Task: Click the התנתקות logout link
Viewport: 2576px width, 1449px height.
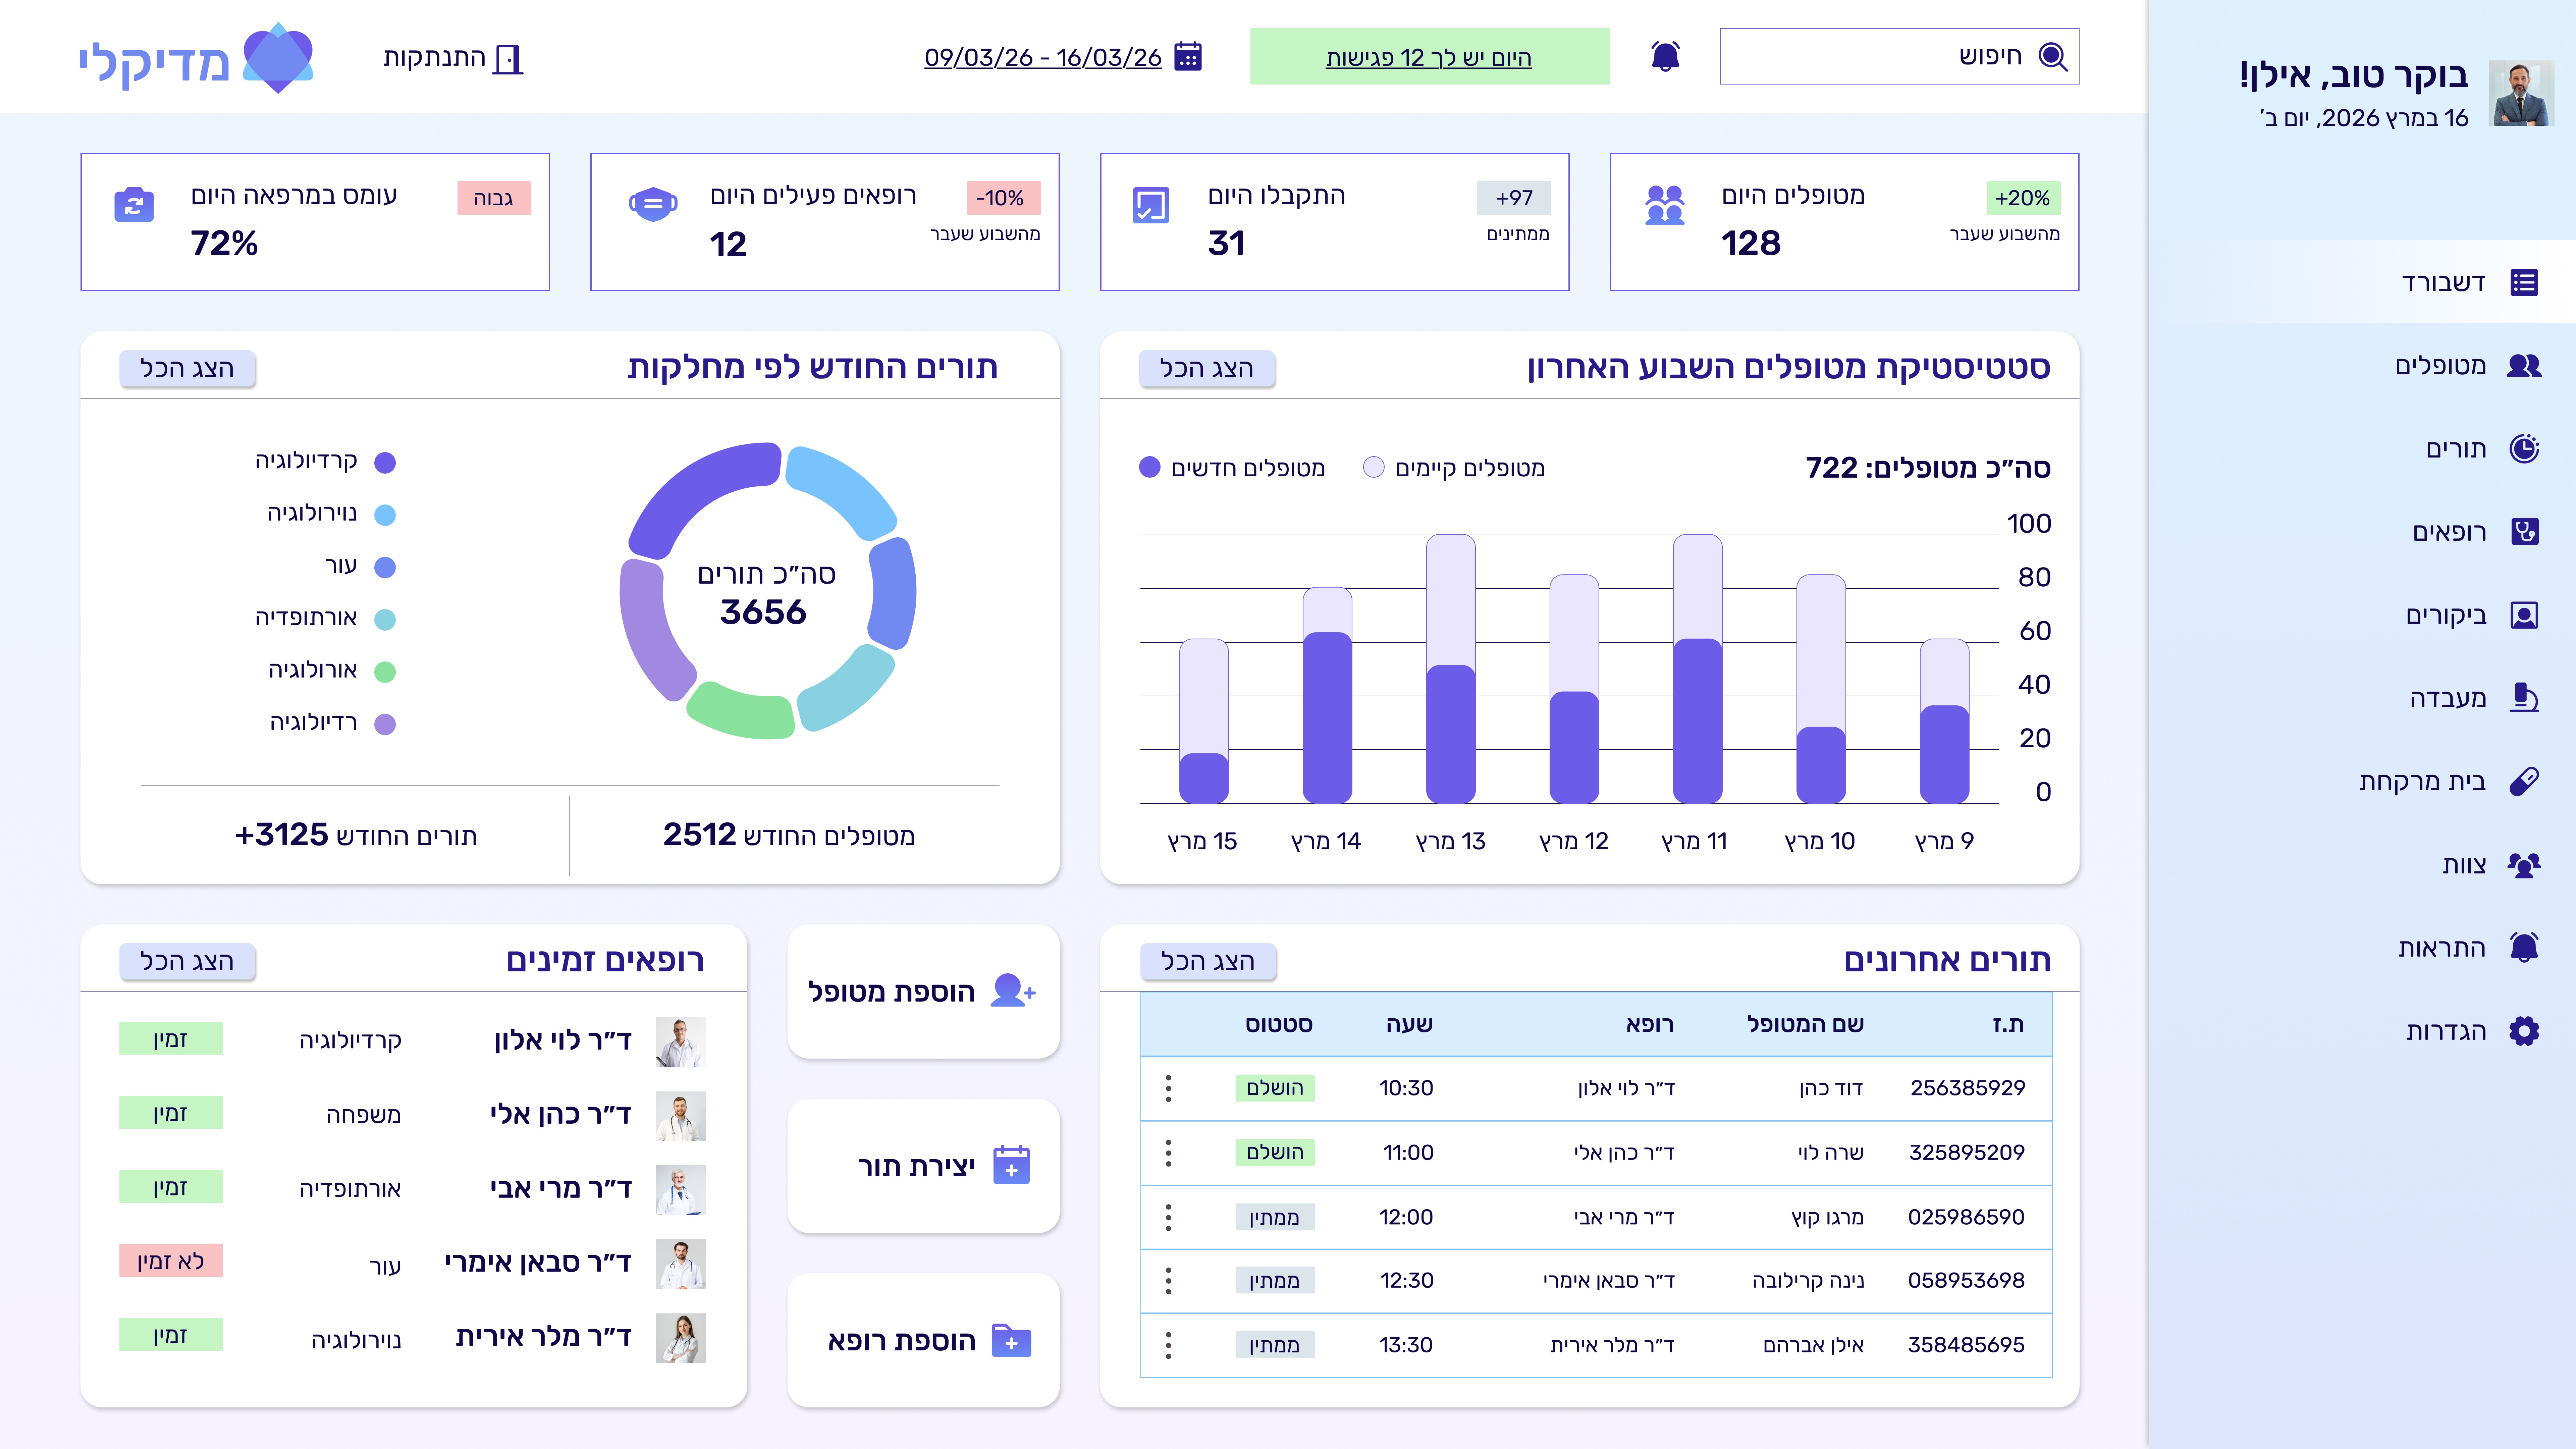Action: 453,58
